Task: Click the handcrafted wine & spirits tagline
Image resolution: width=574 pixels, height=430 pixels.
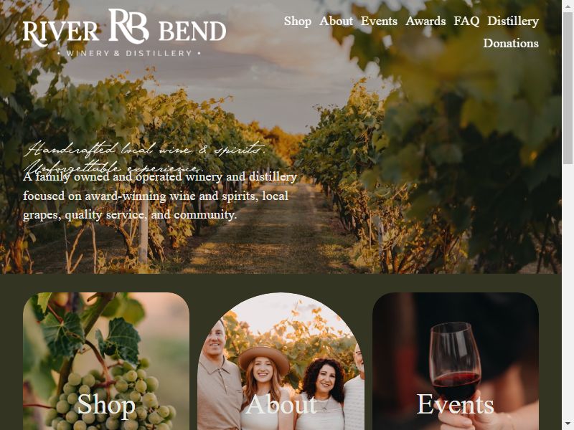Action: coord(145,157)
